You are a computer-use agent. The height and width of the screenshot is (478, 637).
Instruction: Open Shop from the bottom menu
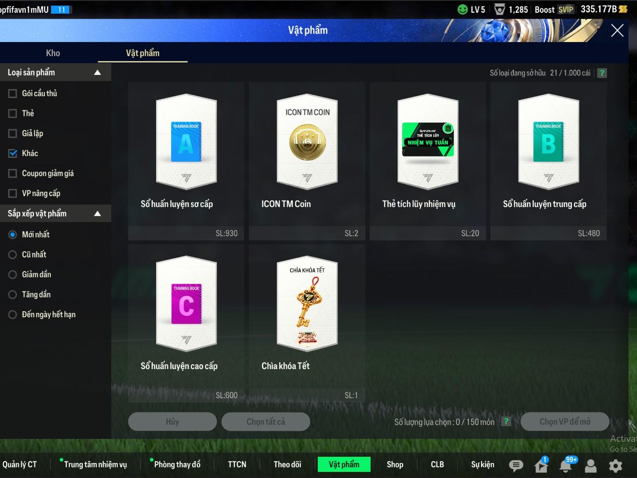(x=395, y=464)
